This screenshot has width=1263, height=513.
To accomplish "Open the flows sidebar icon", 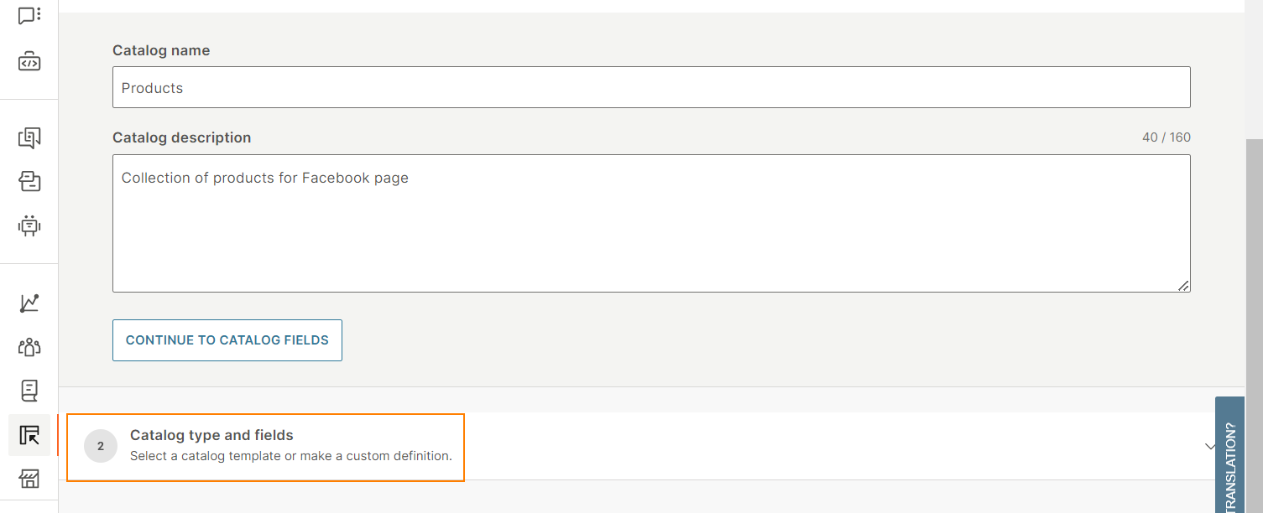I will (29, 182).
